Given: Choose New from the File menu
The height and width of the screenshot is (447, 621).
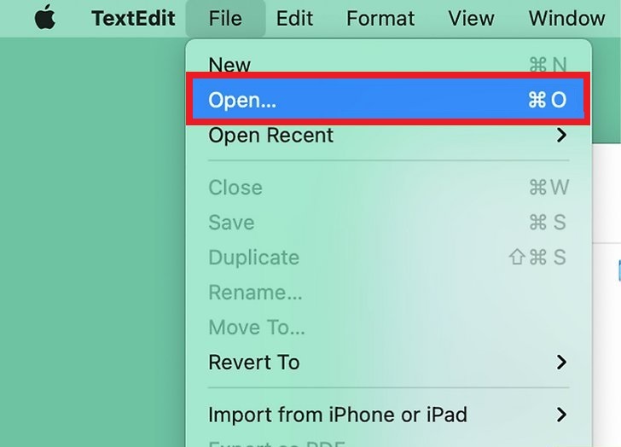Looking at the screenshot, I should (x=230, y=65).
